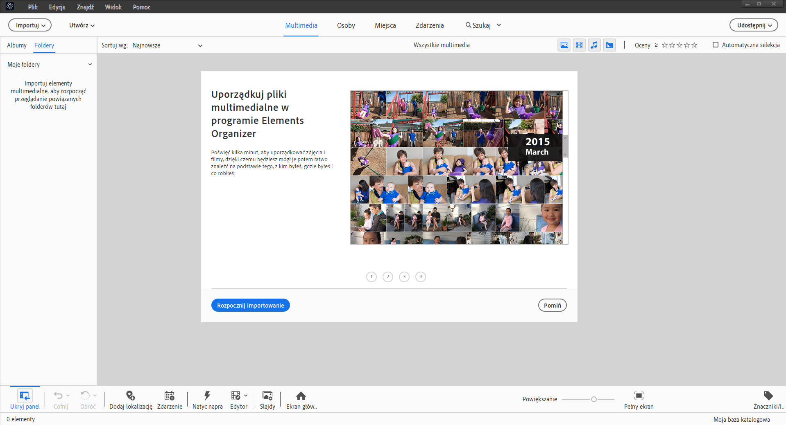Set rating filter to two stars
Screen dimensions: 786x425
click(x=672, y=45)
